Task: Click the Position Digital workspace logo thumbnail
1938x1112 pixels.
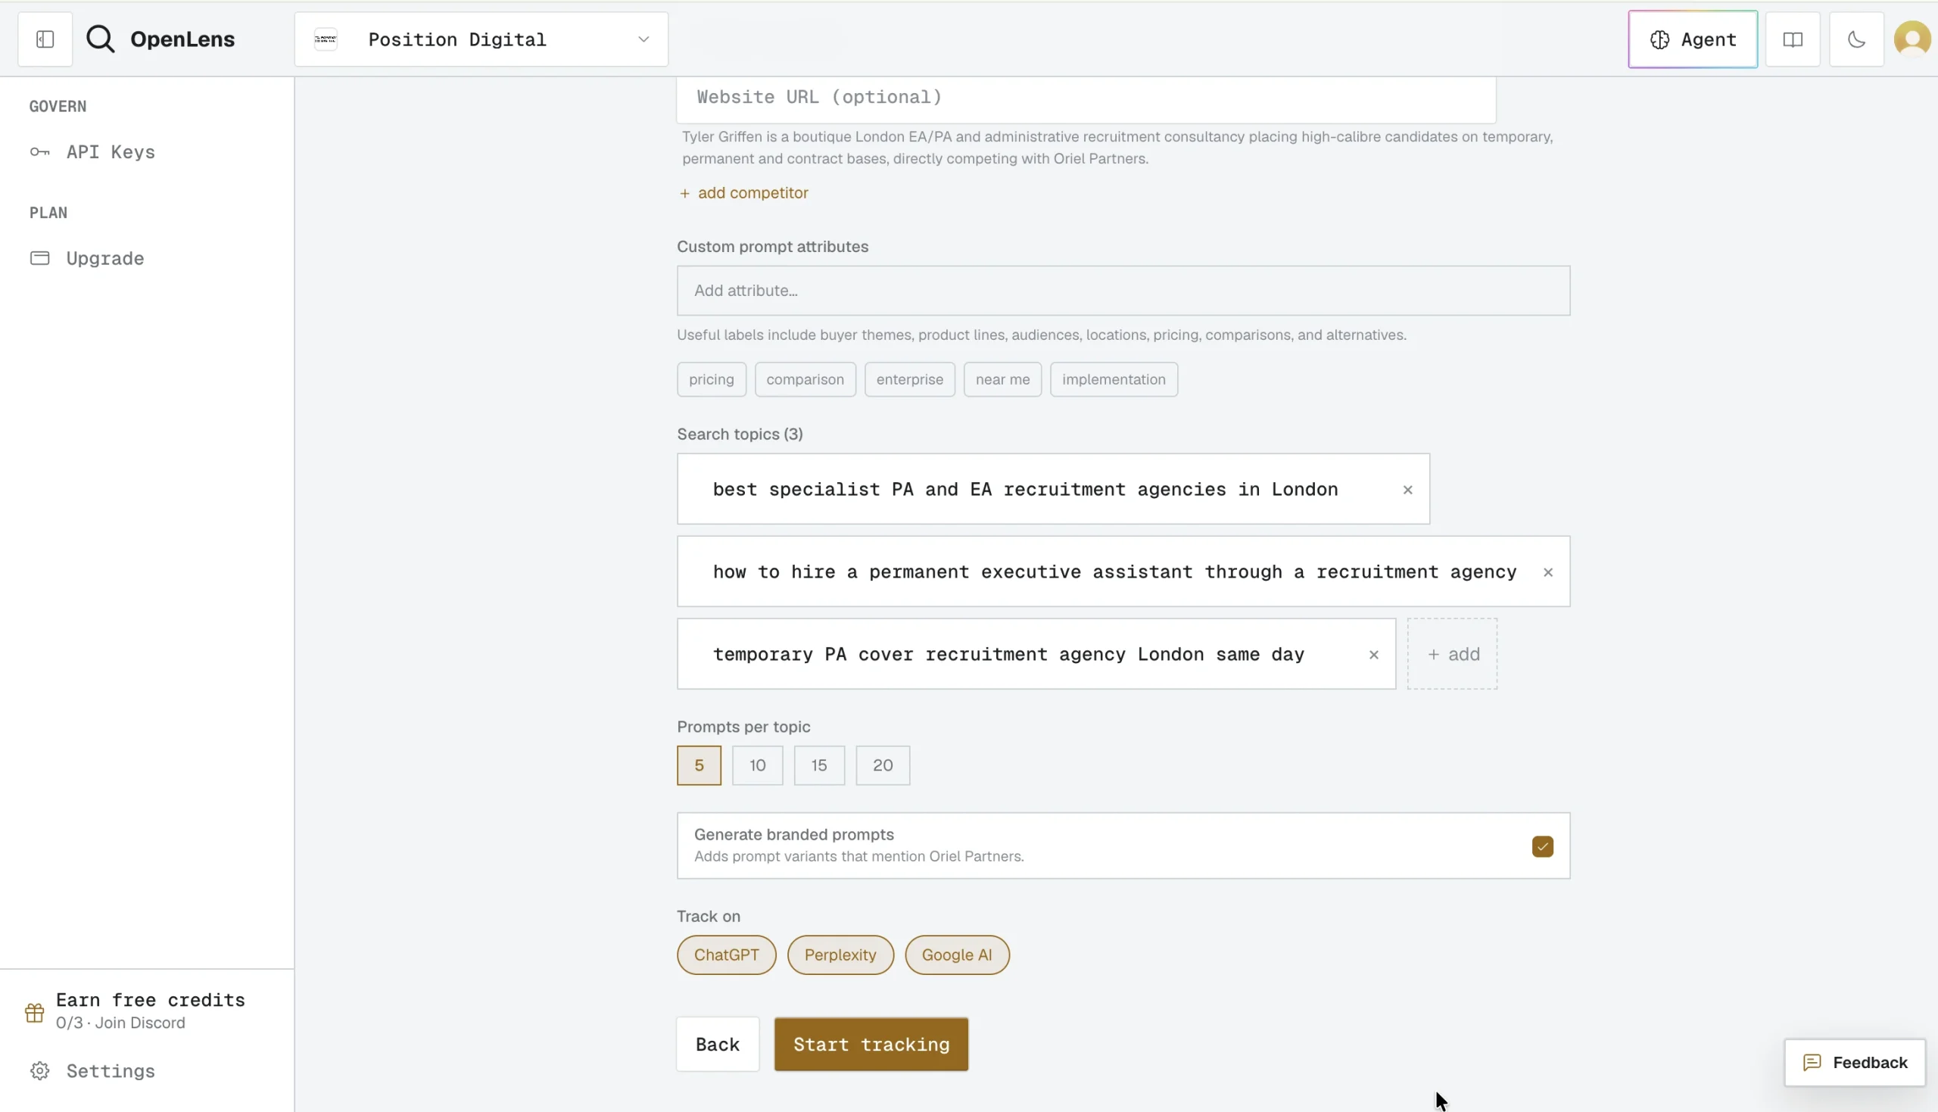Action: 326,39
